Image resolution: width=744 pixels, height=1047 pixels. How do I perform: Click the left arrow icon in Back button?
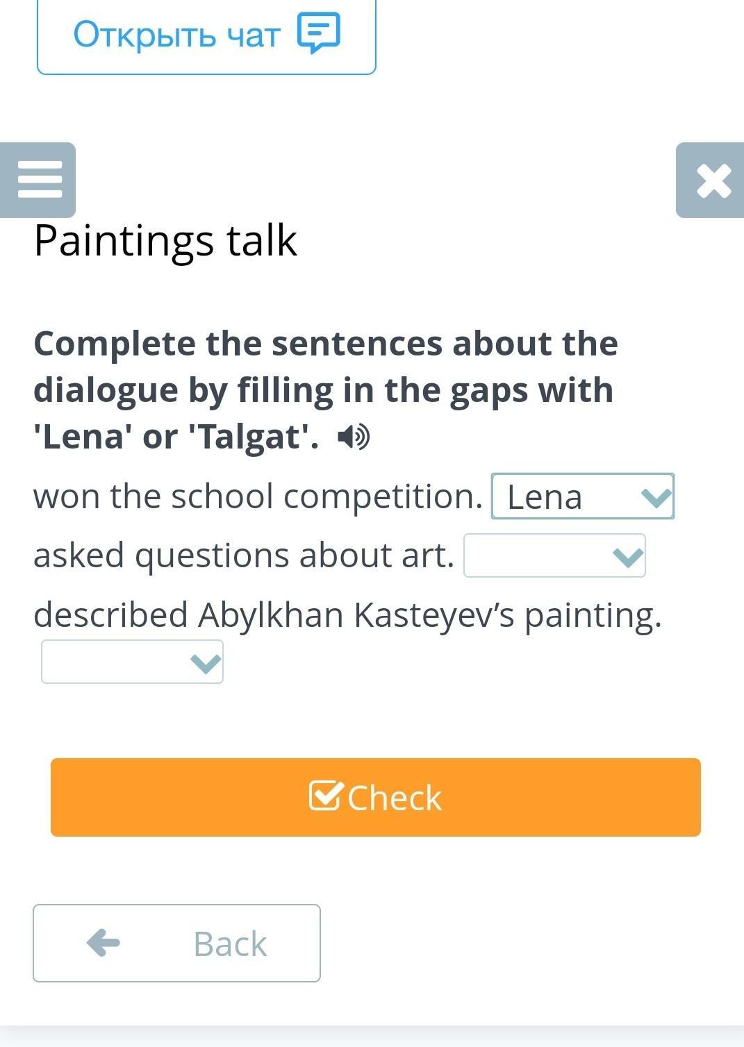pos(104,943)
